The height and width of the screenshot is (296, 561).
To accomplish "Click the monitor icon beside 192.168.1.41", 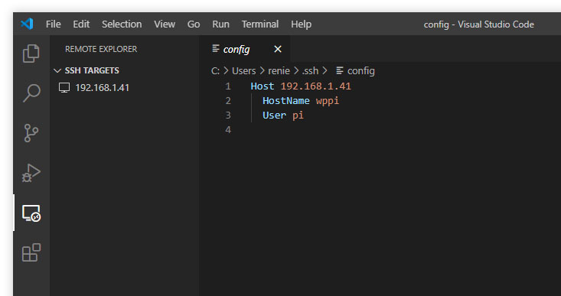I will [x=64, y=88].
